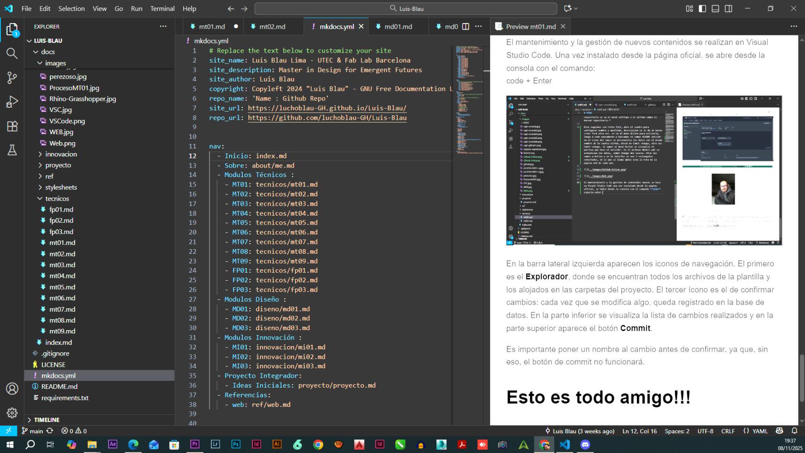Open the Terminal menu
This screenshot has width=805, height=453.
click(x=162, y=8)
